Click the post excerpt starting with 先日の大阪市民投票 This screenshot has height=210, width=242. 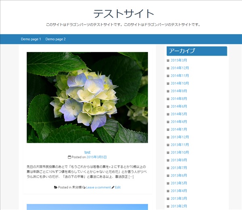point(86,172)
